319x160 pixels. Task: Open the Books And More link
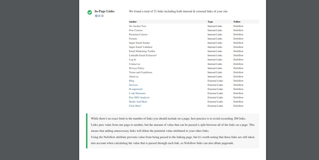(138, 102)
